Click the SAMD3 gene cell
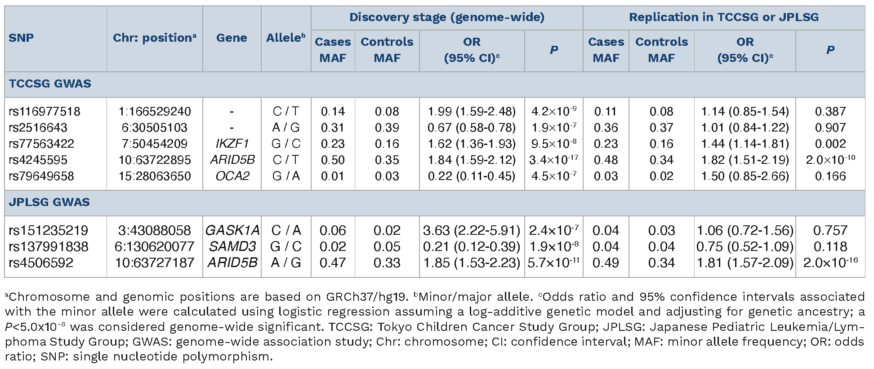Image resolution: width=874 pixels, height=369 pixels. [232, 246]
